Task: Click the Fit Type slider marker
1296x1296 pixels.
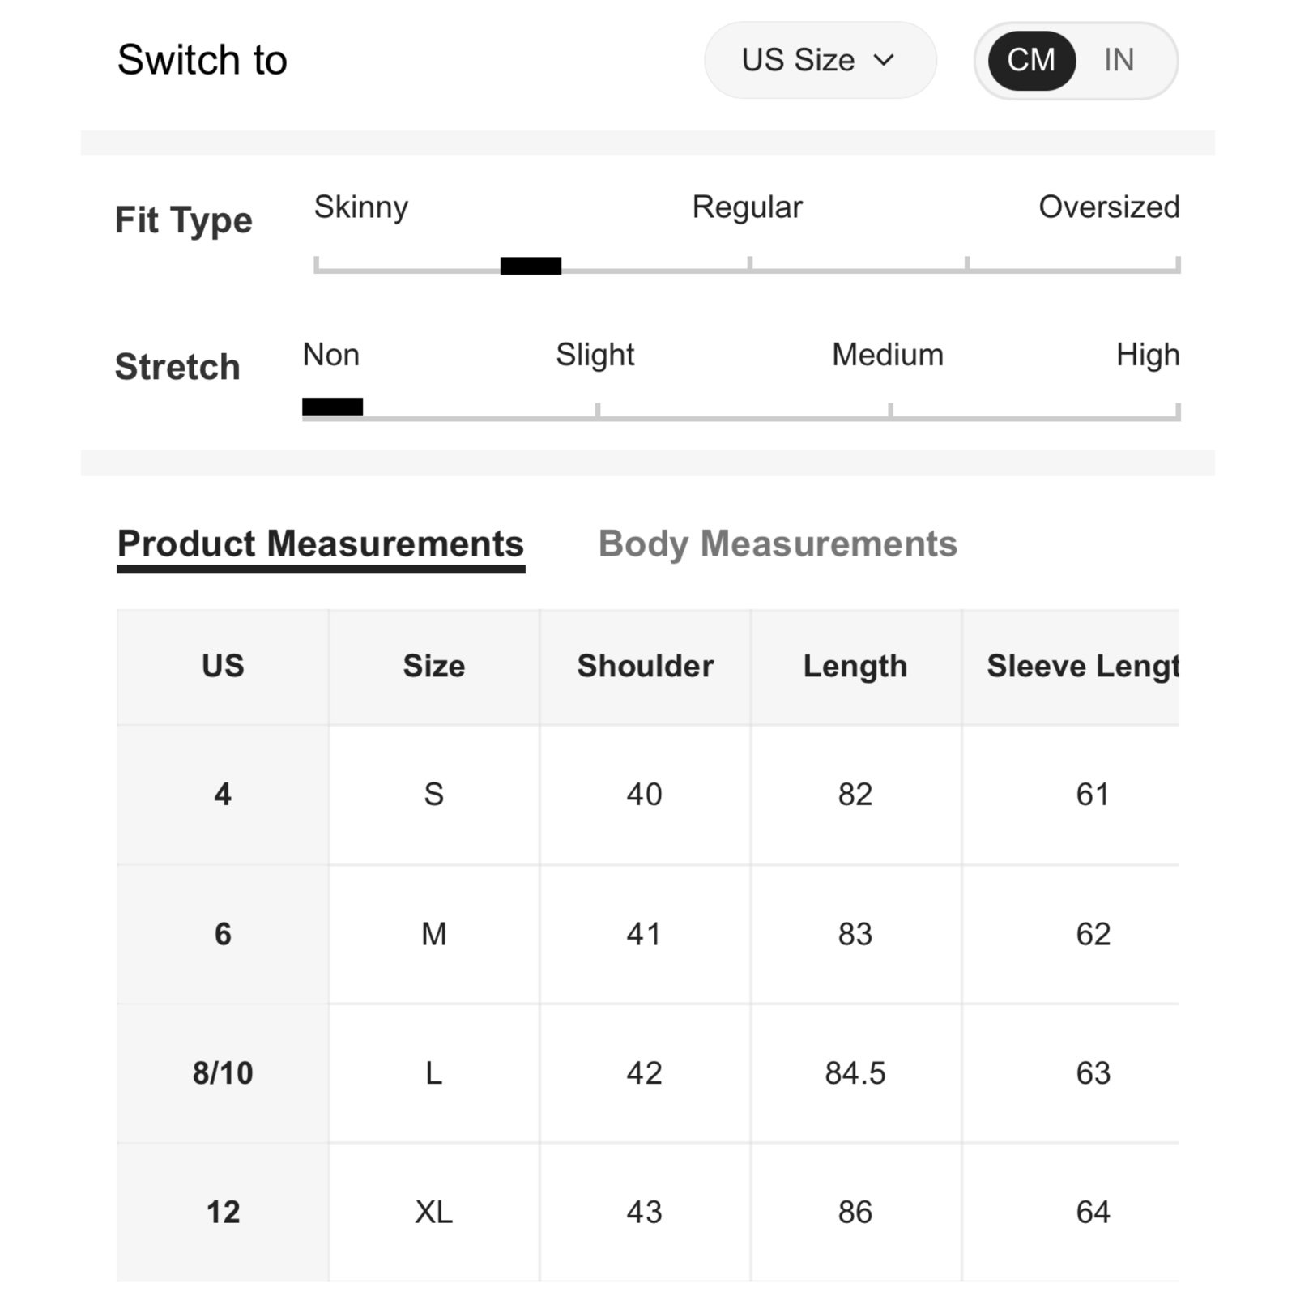Action: (531, 266)
